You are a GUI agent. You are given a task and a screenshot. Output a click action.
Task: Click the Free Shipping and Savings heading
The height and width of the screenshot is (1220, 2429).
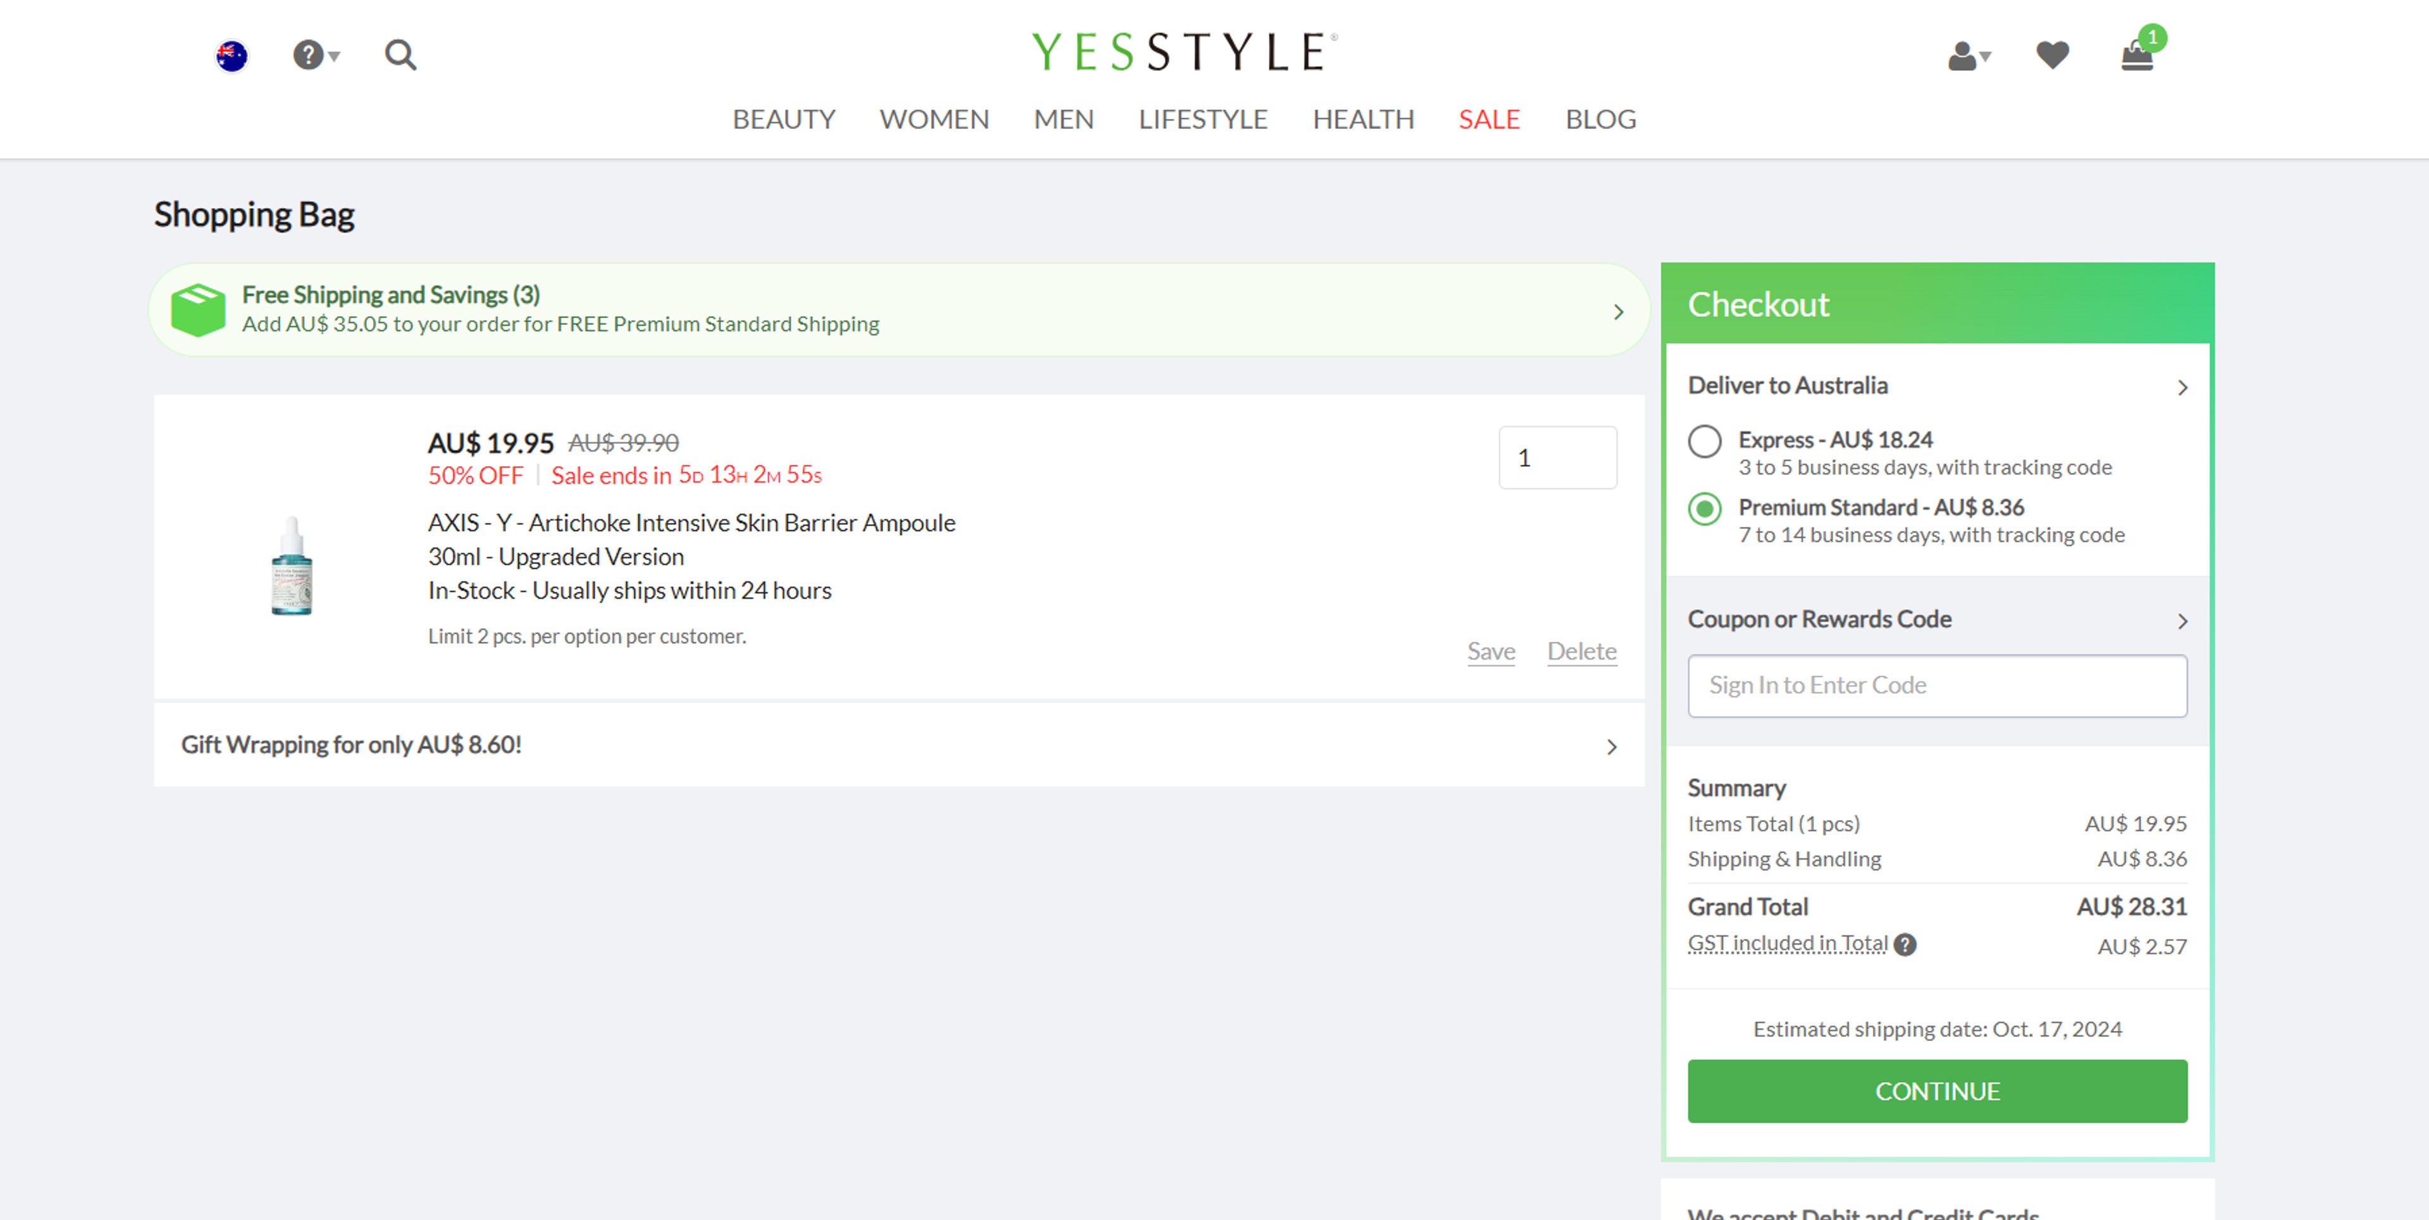[390, 295]
